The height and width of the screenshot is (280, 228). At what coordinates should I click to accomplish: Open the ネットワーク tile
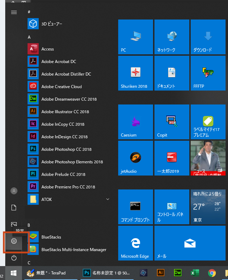(x=172, y=37)
